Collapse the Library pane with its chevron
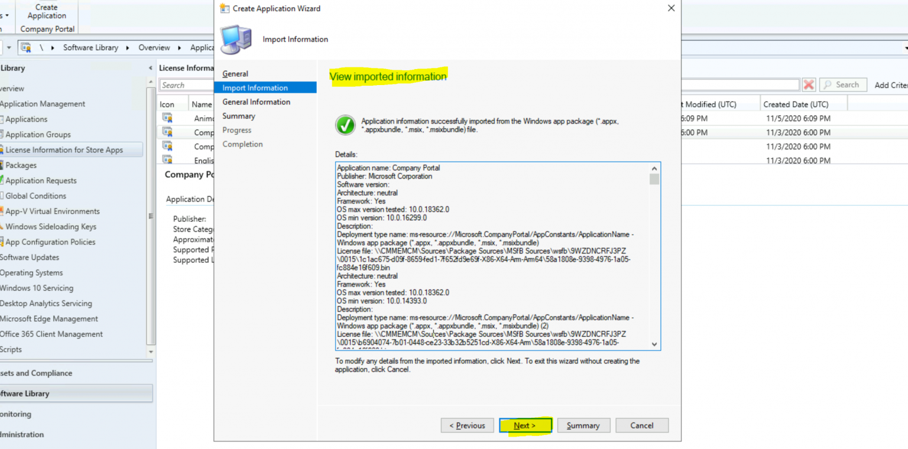Viewport: 908px width, 449px height. pyautogui.click(x=150, y=68)
